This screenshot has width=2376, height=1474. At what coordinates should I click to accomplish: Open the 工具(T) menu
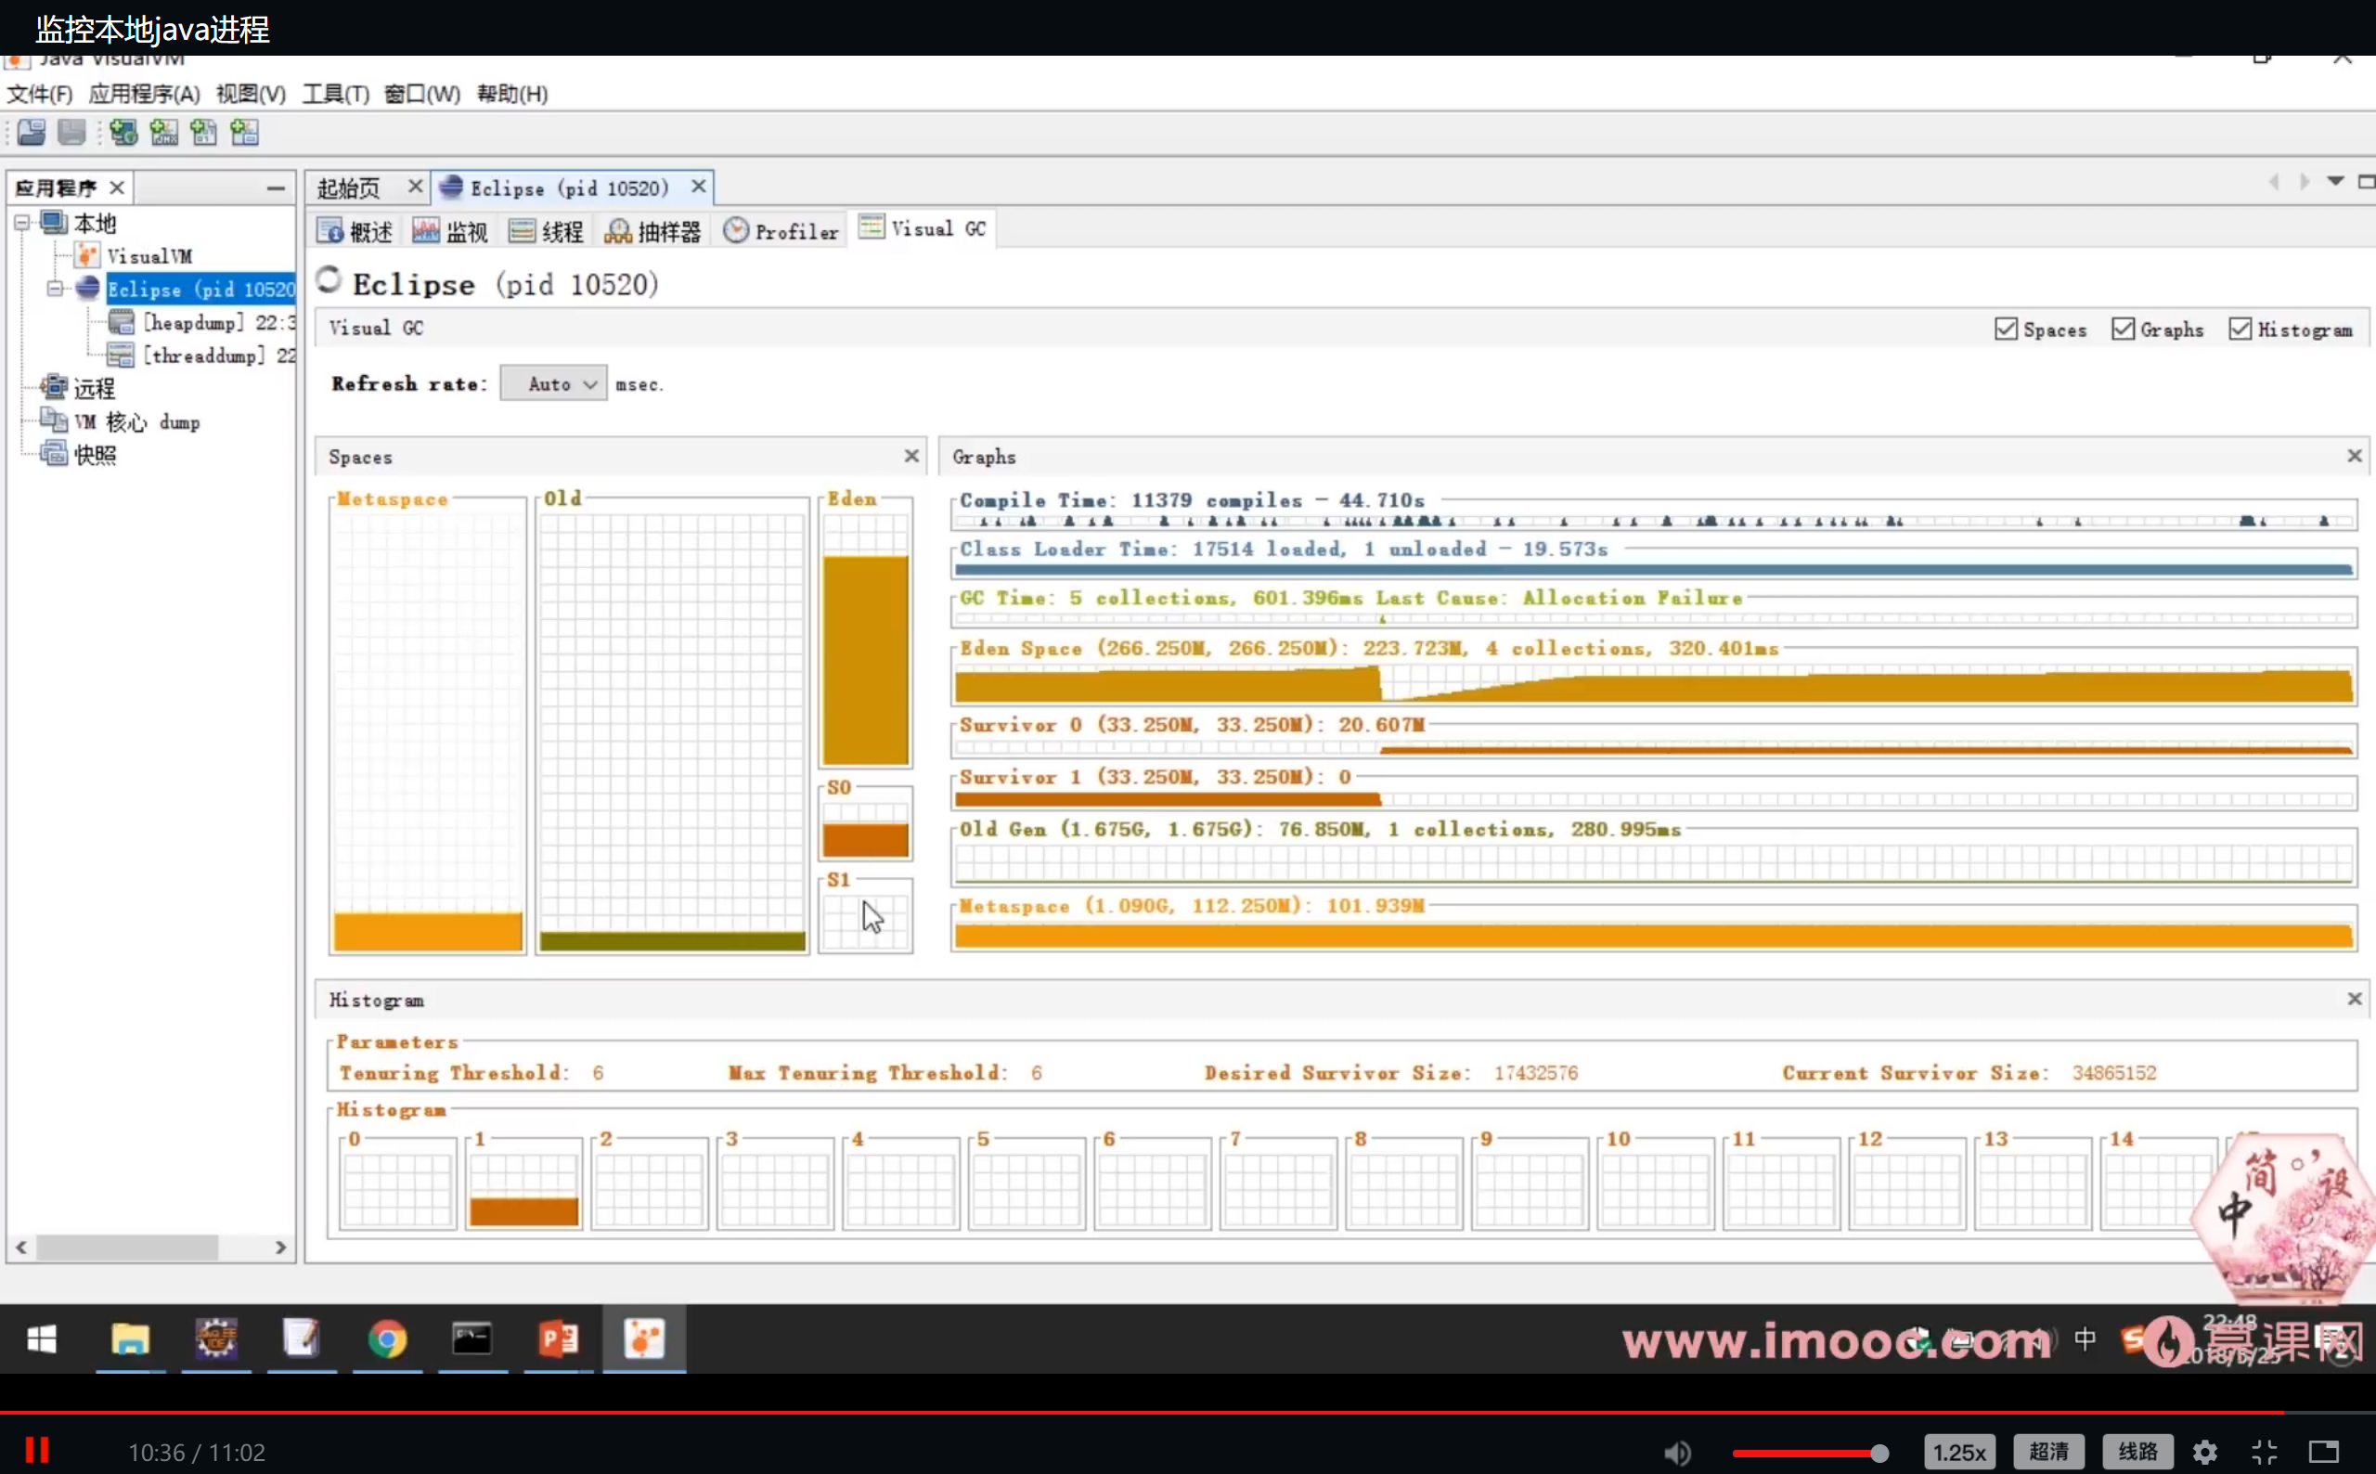click(x=335, y=94)
